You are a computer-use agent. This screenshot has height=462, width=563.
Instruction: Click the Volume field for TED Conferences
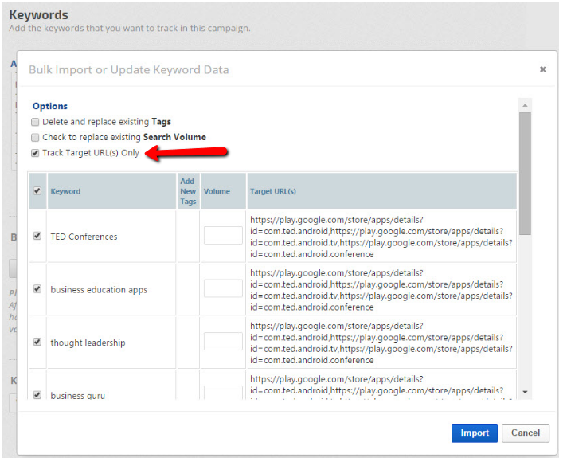[223, 236]
